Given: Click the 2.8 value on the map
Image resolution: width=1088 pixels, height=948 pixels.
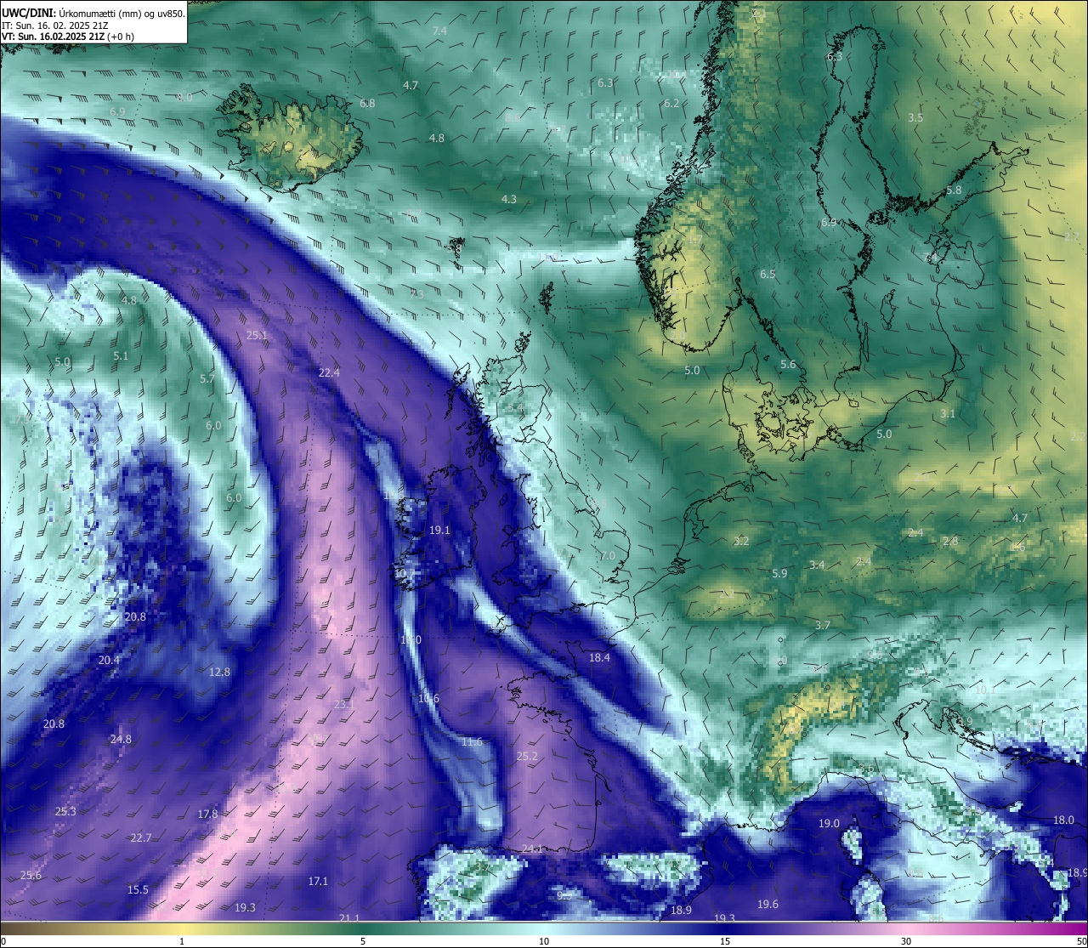Looking at the screenshot, I should [x=950, y=542].
